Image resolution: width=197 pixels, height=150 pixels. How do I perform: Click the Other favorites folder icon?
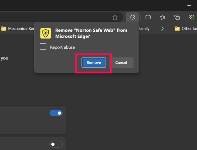pos(177,28)
